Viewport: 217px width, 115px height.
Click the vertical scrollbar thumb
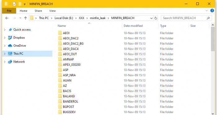[x=213, y=39]
